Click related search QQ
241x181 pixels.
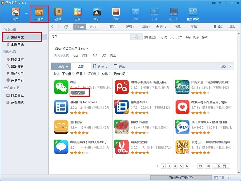tap(75, 55)
